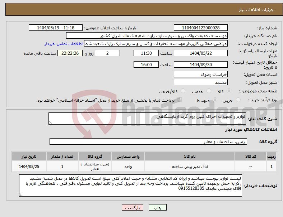
Task: Click the unit cell واحد in table row
Action: (x=128, y=167)
